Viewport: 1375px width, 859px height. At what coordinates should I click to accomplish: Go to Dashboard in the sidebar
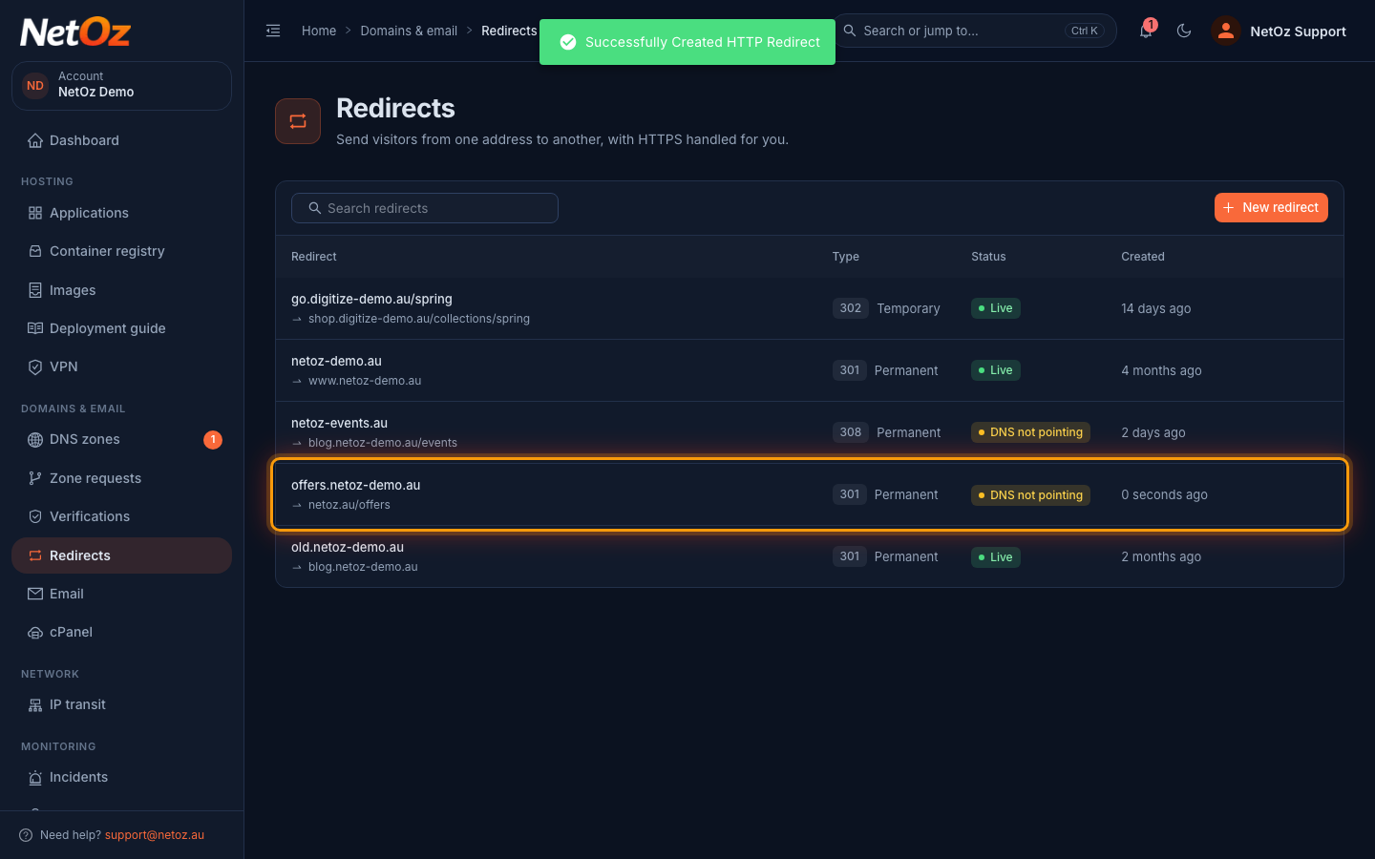pos(121,140)
